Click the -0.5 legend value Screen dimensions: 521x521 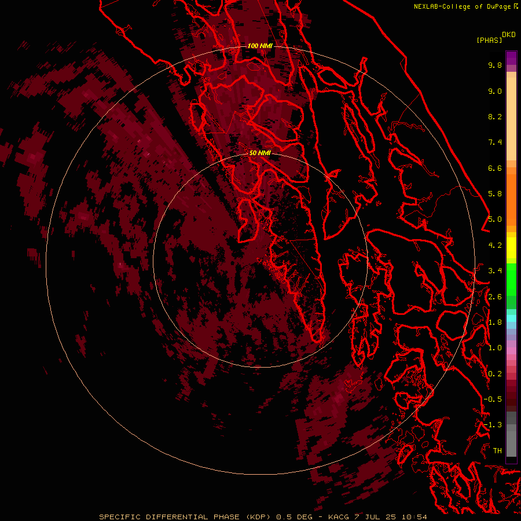pyautogui.click(x=493, y=399)
